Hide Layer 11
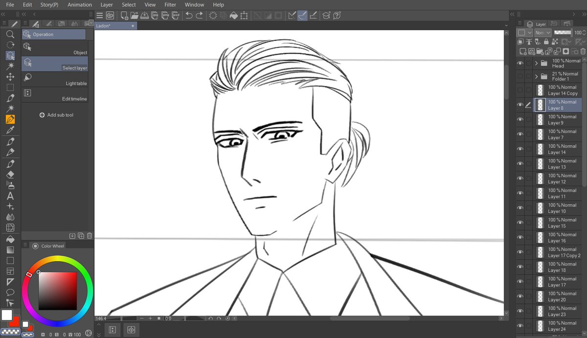This screenshot has height=338, width=587. click(520, 193)
